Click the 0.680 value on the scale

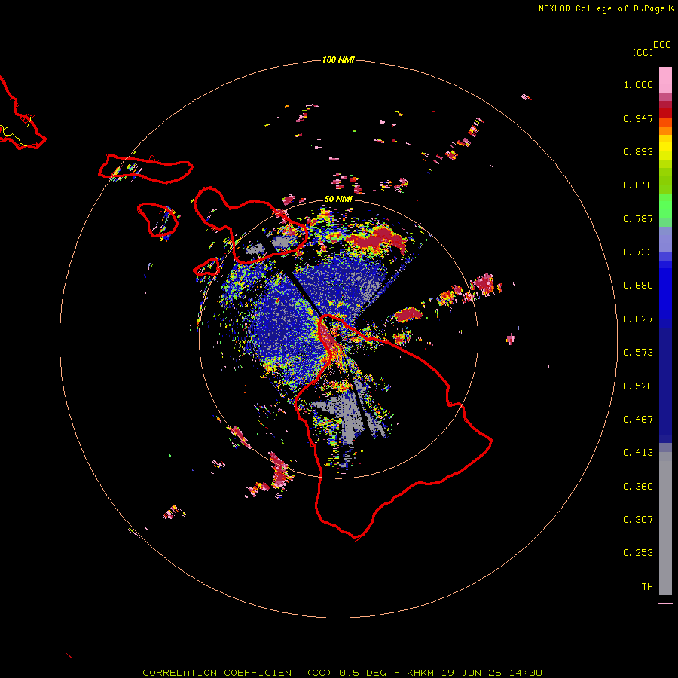[638, 286]
